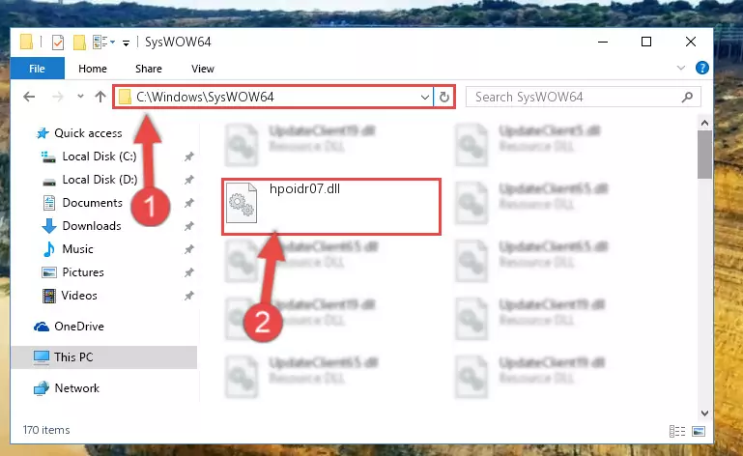Refresh the SysWOW64 folder view
The image size is (743, 456).
click(444, 98)
